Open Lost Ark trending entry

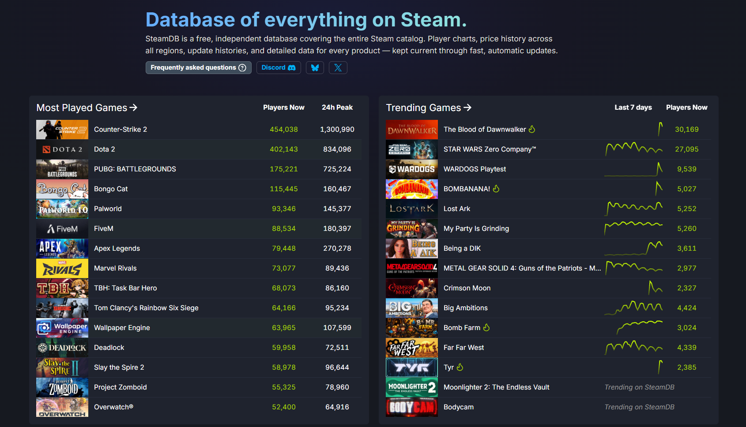pos(548,209)
